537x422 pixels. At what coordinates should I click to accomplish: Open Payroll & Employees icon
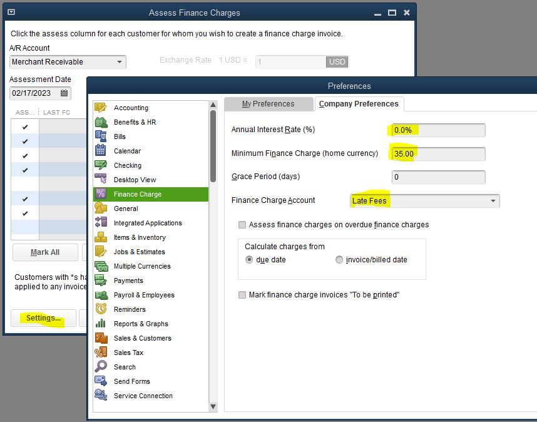[101, 294]
